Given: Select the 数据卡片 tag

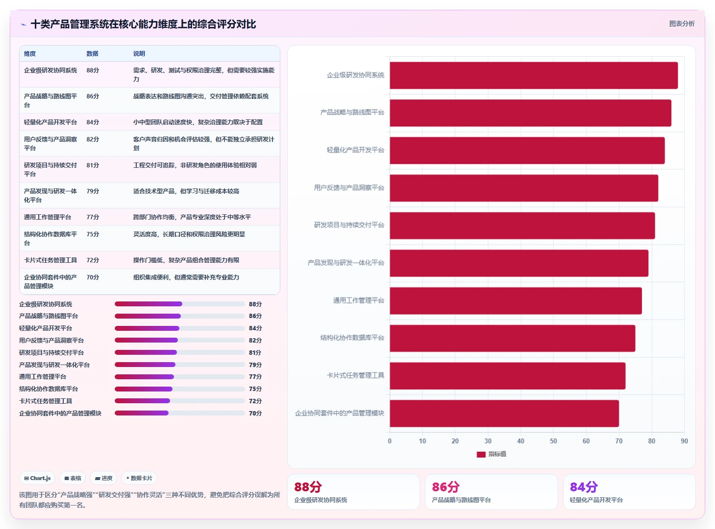Looking at the screenshot, I should click(x=139, y=478).
